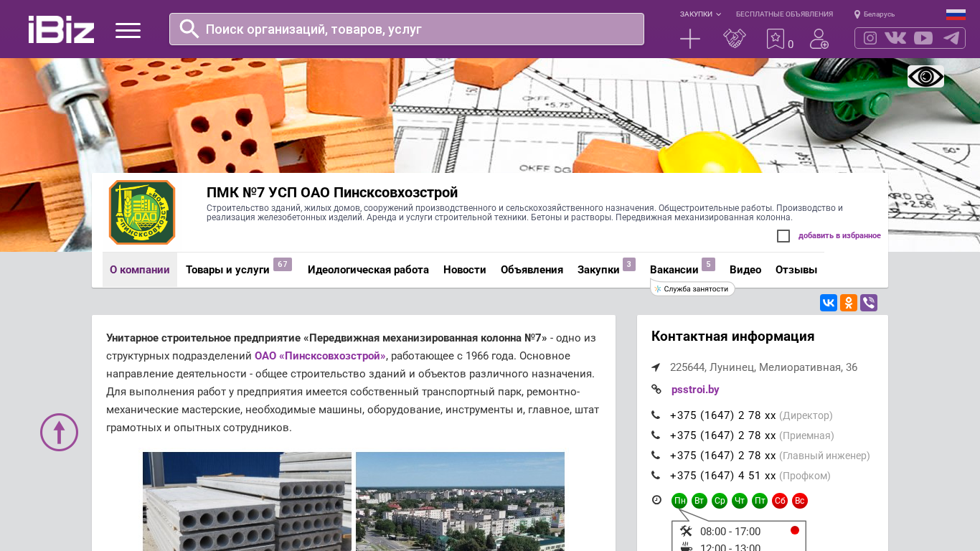The image size is (980, 551).
Task: Click the search magnifier icon
Action: tap(189, 29)
